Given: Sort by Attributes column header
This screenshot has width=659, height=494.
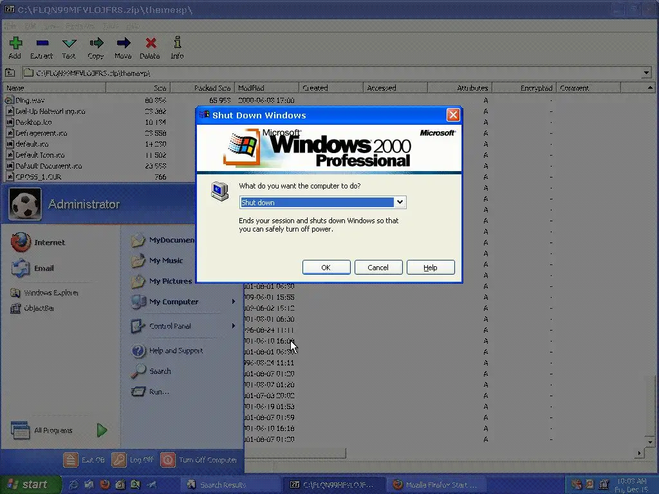Looking at the screenshot, I should pyautogui.click(x=460, y=87).
